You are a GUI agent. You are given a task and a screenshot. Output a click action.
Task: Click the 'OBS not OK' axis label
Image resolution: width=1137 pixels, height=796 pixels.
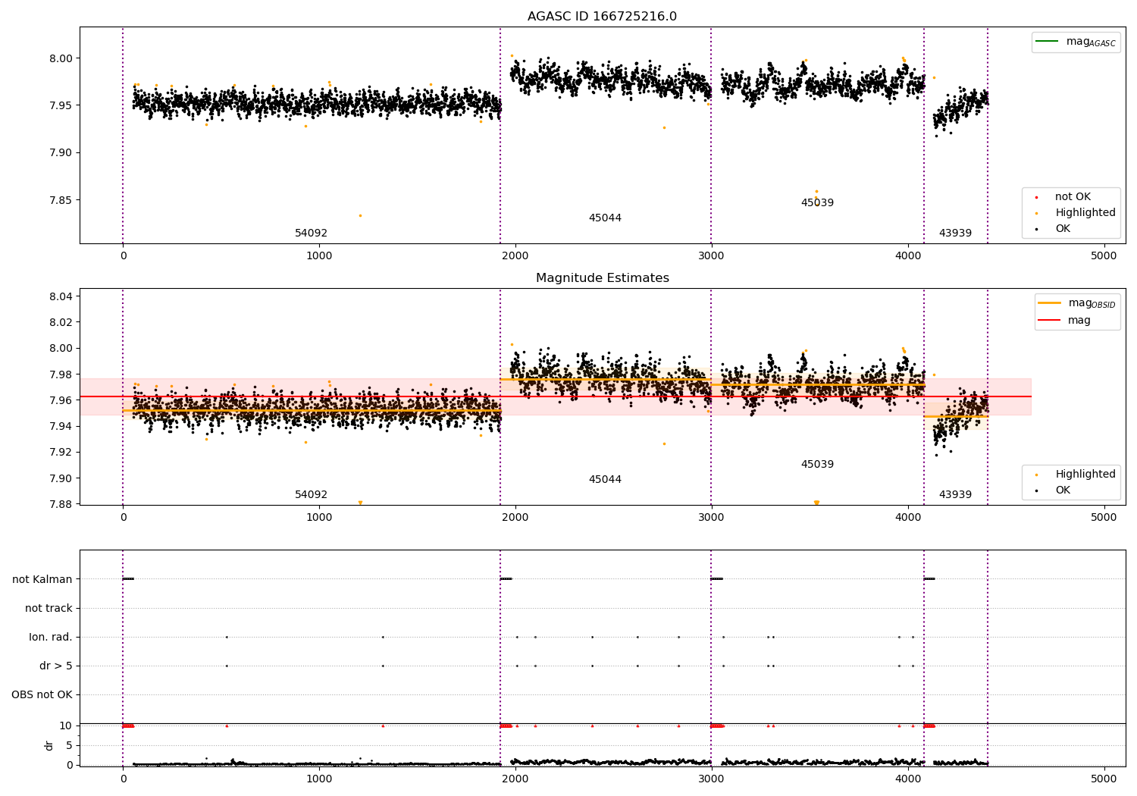tap(42, 694)
